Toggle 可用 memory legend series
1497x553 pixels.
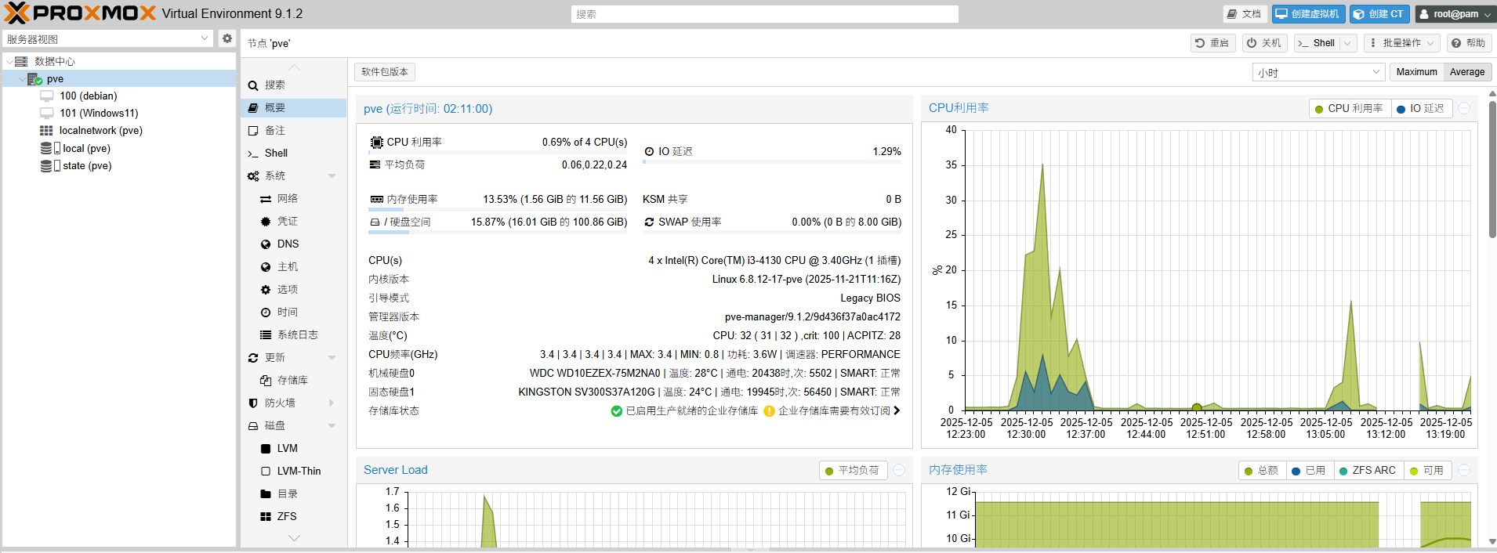[1427, 471]
